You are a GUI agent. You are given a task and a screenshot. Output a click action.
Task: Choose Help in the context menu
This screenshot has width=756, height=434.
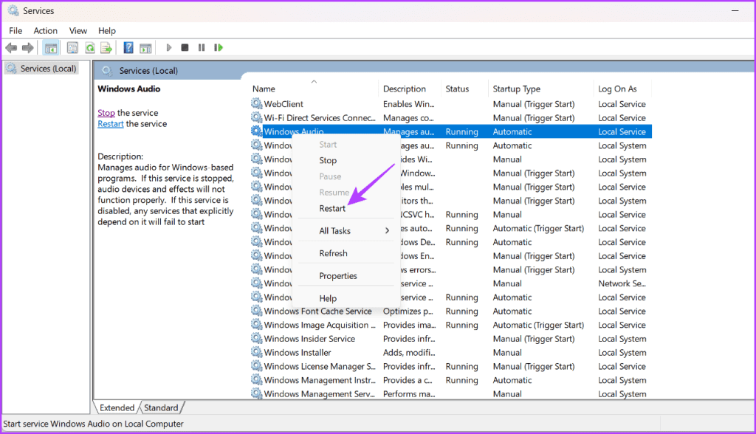[328, 298]
